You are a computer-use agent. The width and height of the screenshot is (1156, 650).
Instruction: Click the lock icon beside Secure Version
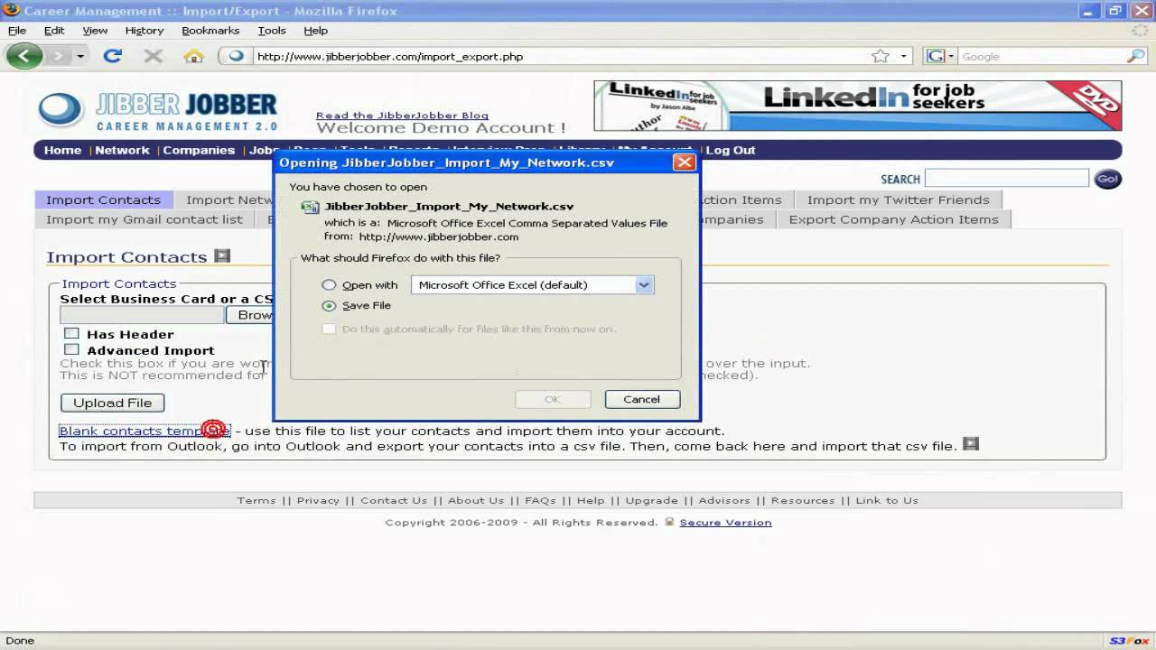pyautogui.click(x=669, y=522)
